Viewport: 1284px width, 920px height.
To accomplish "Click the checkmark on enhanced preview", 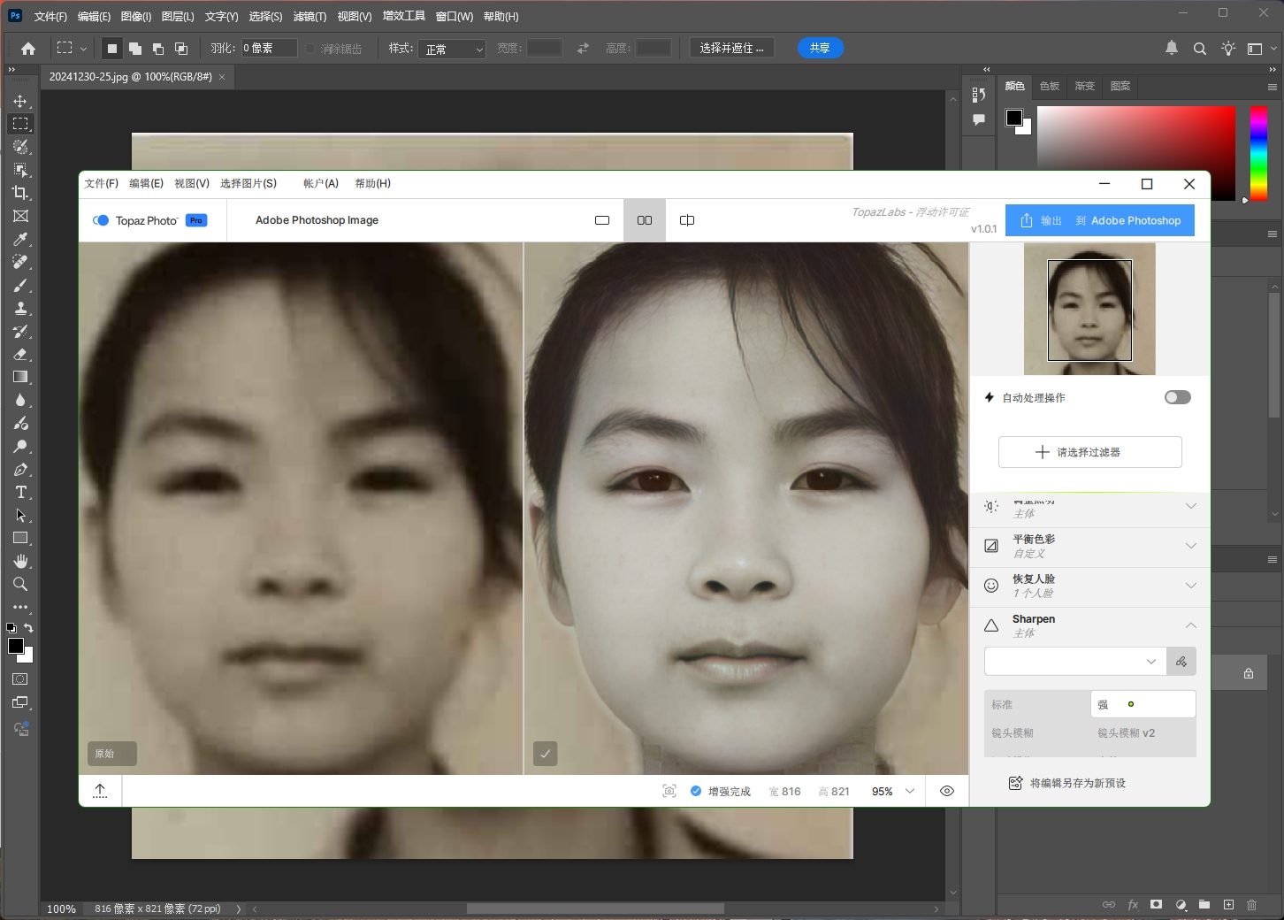I will (x=546, y=754).
